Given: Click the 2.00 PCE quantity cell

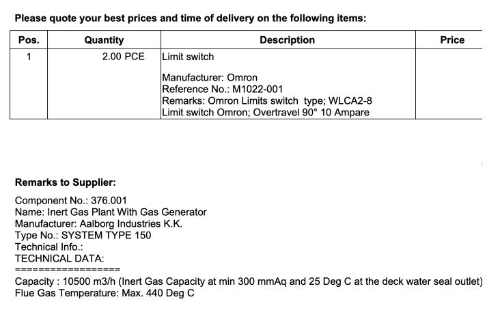Looking at the screenshot, I should click(x=123, y=57).
